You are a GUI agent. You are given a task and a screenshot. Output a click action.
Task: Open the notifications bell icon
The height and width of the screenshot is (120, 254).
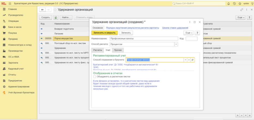[229, 3]
